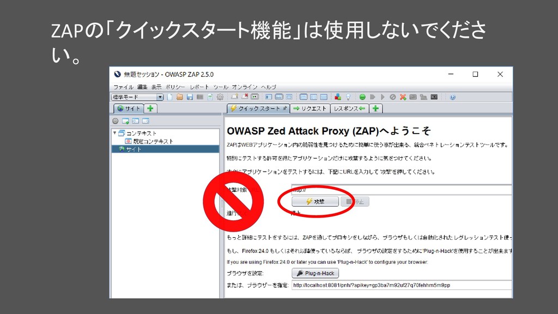558x314 pixels.
Task: Switch to the レスポンス tab
Action: (349, 108)
